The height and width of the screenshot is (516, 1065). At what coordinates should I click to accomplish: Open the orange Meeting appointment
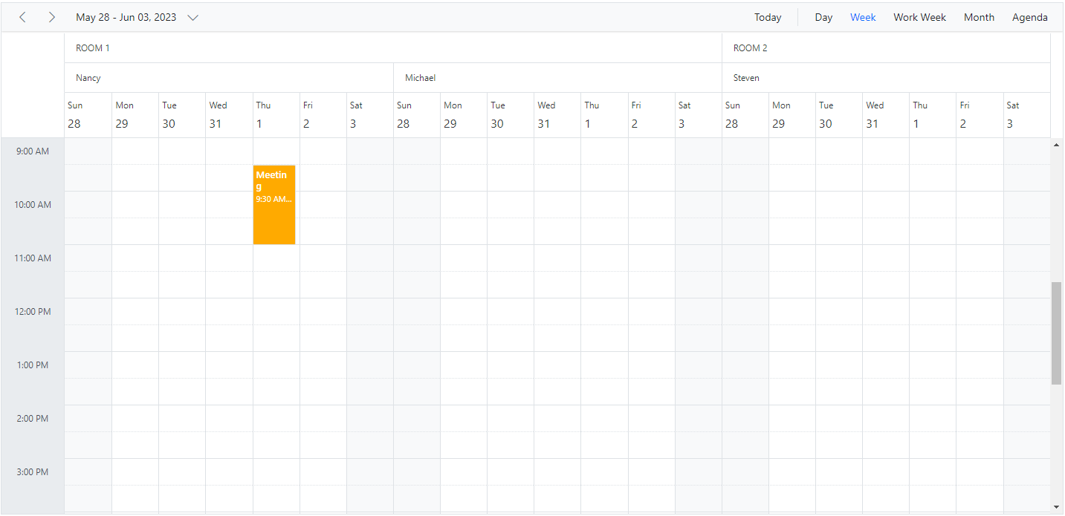(x=274, y=205)
